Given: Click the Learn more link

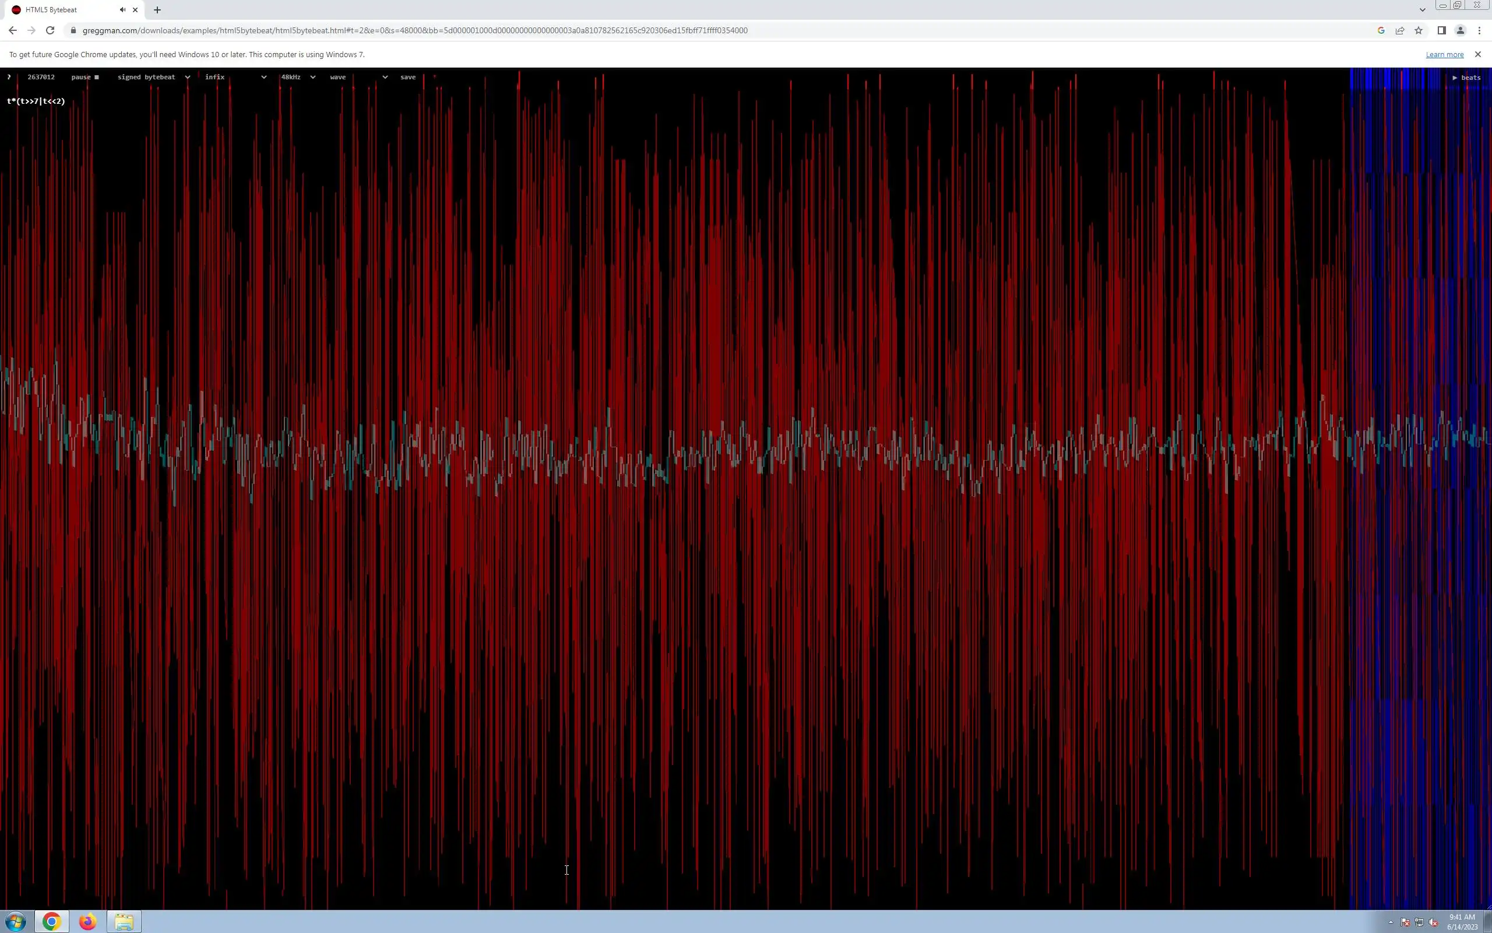Looking at the screenshot, I should 1444,54.
